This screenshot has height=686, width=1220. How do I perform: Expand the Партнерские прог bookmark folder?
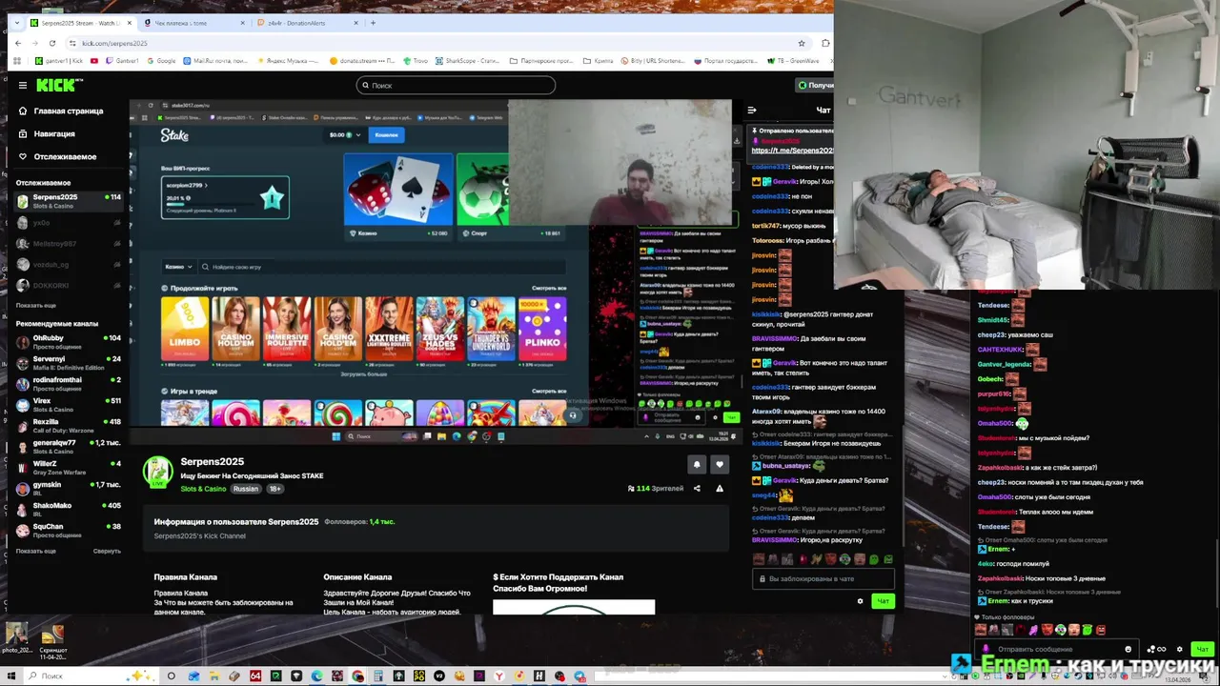[541, 61]
